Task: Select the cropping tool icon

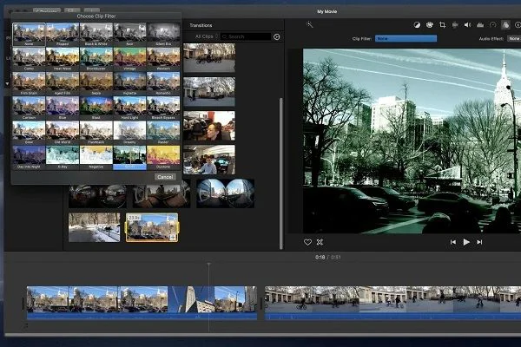Action: (442, 25)
